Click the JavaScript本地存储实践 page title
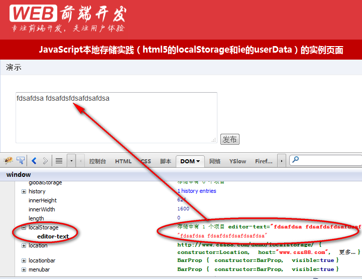362x279 pixels. (191, 50)
